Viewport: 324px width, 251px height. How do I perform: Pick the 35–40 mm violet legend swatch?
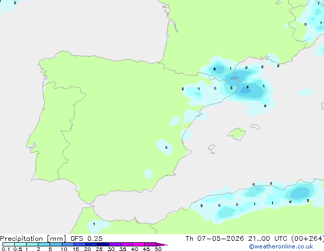127,244
